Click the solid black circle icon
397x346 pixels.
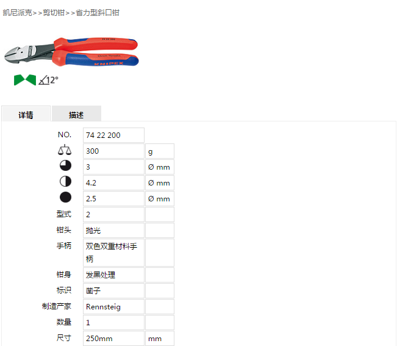[x=65, y=197]
